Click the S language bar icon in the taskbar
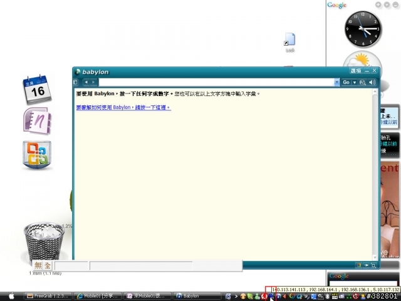Image resolution: width=401 pixels, height=301 pixels. [x=228, y=297]
